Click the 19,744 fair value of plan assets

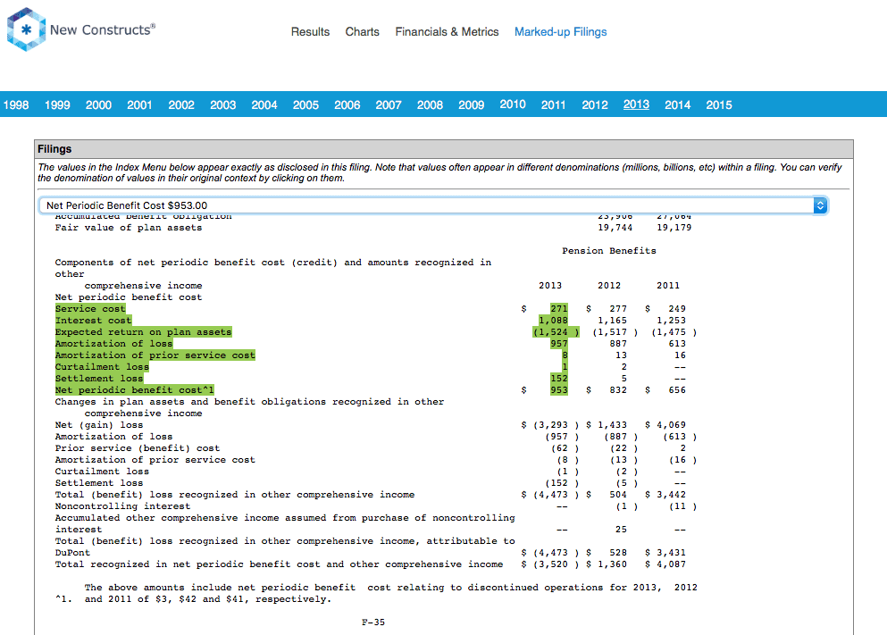(615, 228)
